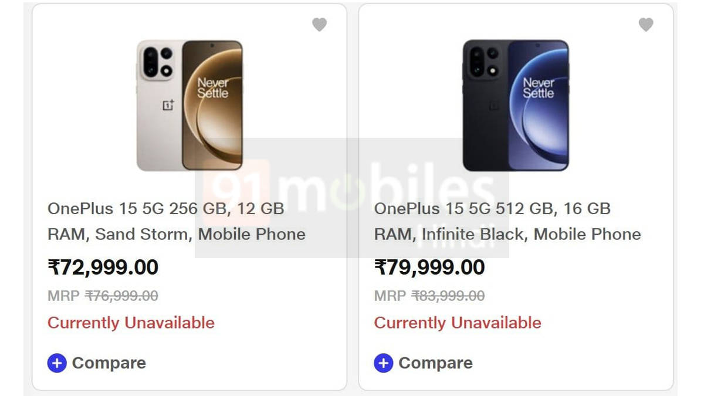704x396 pixels.
Task: Click the struck-through MRP ₹76,999.00
Action: pos(121,296)
